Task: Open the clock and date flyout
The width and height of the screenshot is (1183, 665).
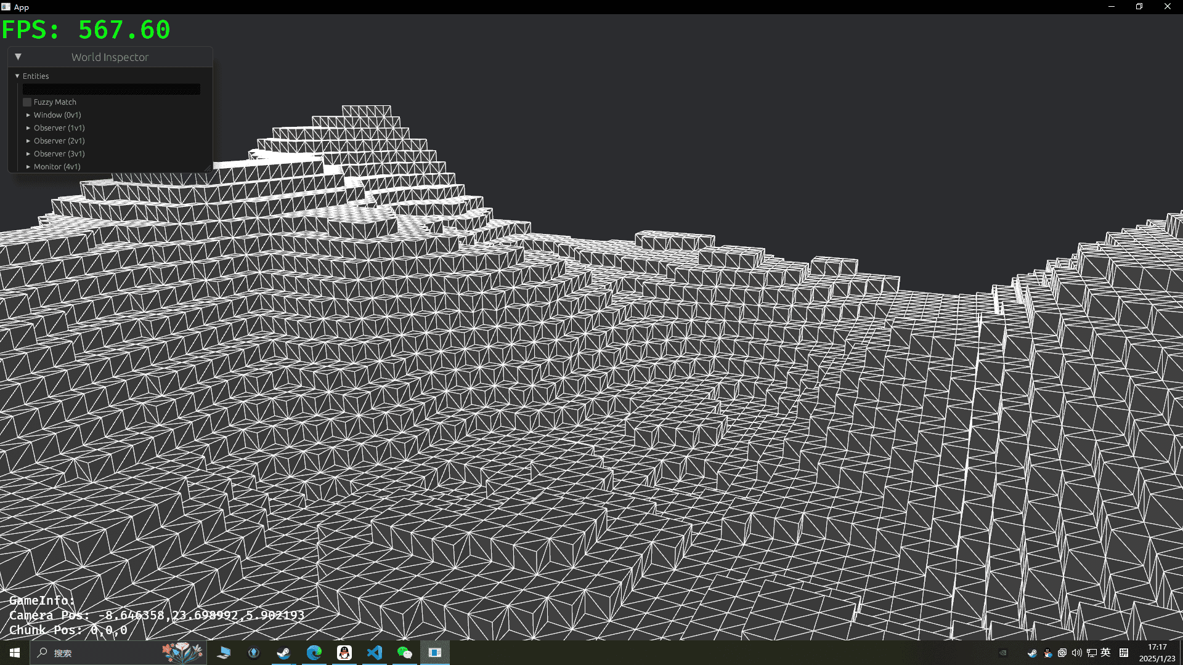Action: click(x=1157, y=653)
